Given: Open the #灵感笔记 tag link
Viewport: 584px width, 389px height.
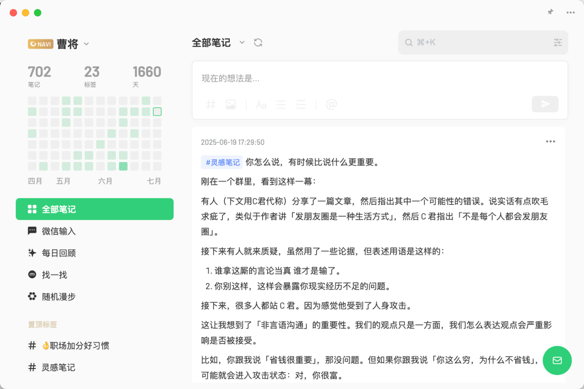Looking at the screenshot, I should (x=222, y=162).
